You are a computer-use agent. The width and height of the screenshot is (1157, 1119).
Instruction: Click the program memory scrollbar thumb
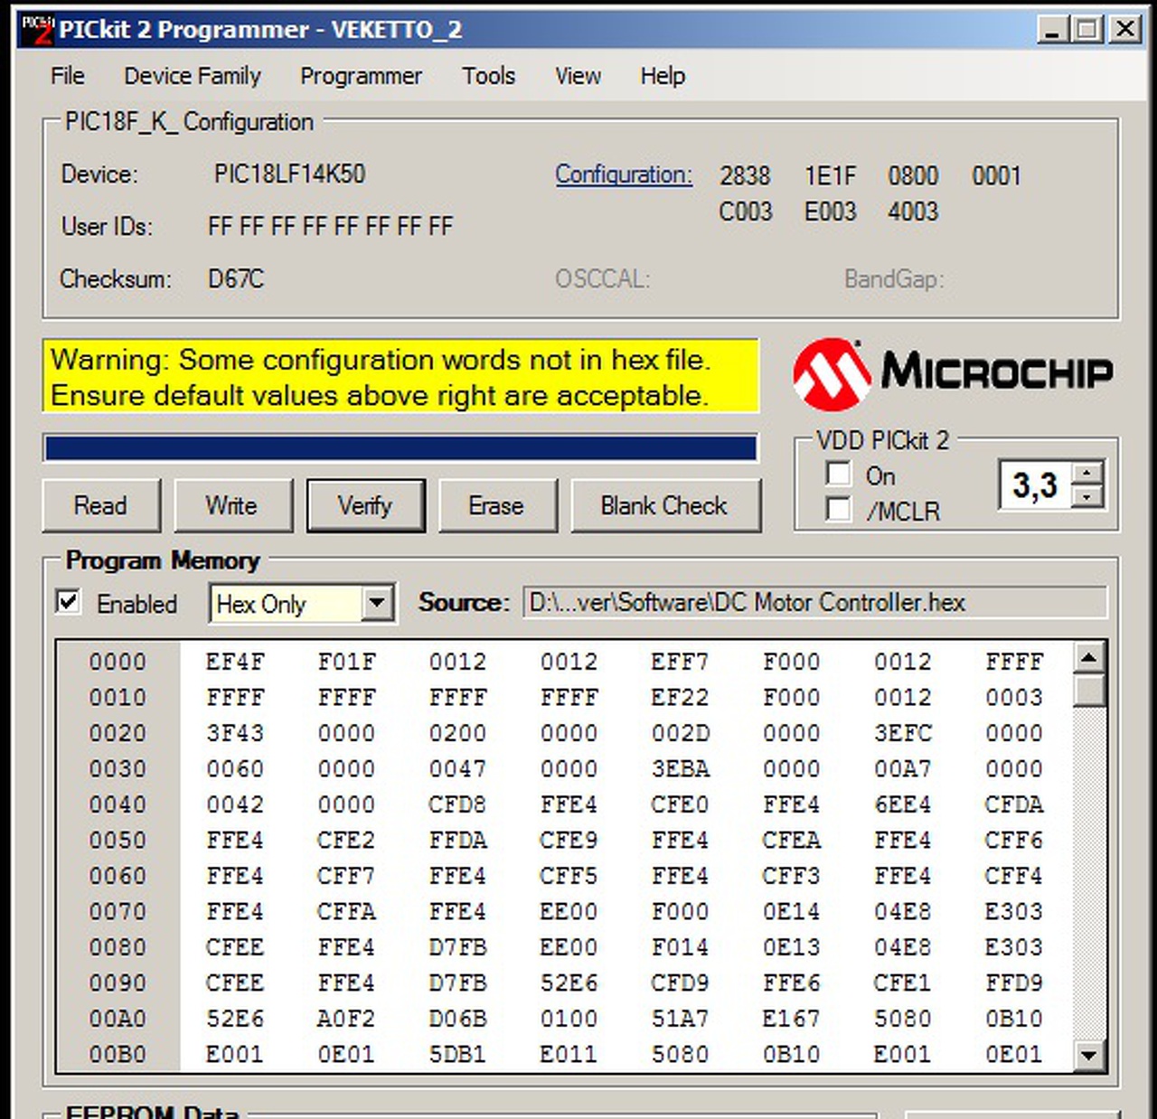(x=1089, y=691)
